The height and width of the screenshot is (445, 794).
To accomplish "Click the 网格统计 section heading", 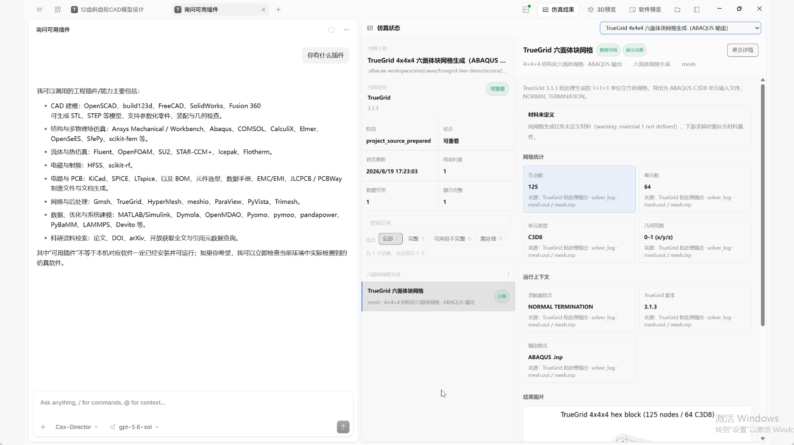I will pos(533,157).
